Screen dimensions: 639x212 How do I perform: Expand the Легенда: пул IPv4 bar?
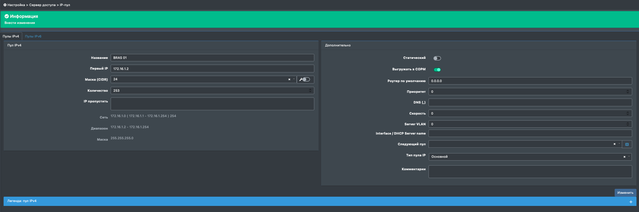pyautogui.click(x=320, y=201)
